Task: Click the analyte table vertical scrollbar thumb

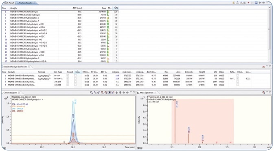Action: [269, 29]
